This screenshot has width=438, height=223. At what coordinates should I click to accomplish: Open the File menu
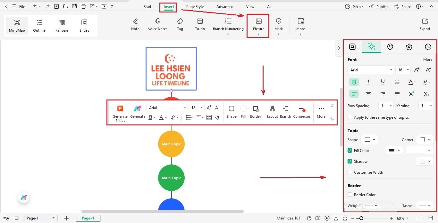click(21, 6)
